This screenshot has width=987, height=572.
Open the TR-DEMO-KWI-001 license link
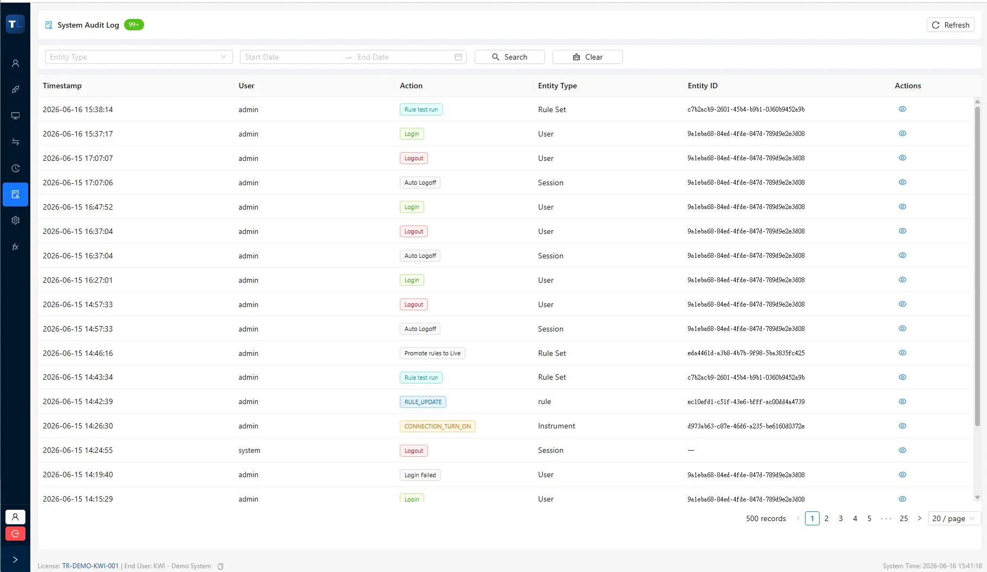90,566
